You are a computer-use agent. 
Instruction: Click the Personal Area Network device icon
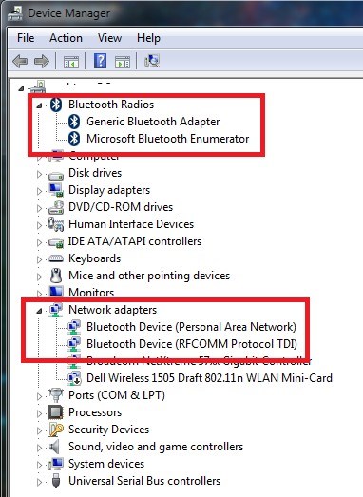[74, 327]
